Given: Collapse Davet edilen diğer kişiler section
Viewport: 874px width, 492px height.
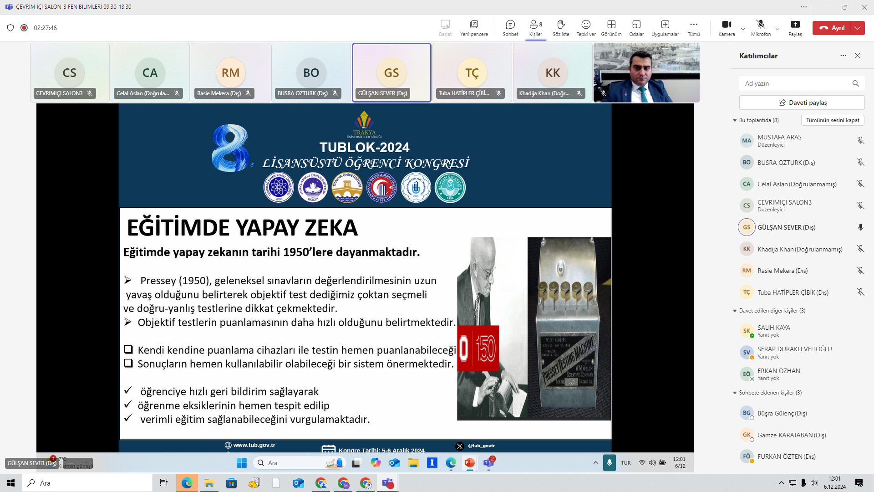Looking at the screenshot, I should 735,311.
